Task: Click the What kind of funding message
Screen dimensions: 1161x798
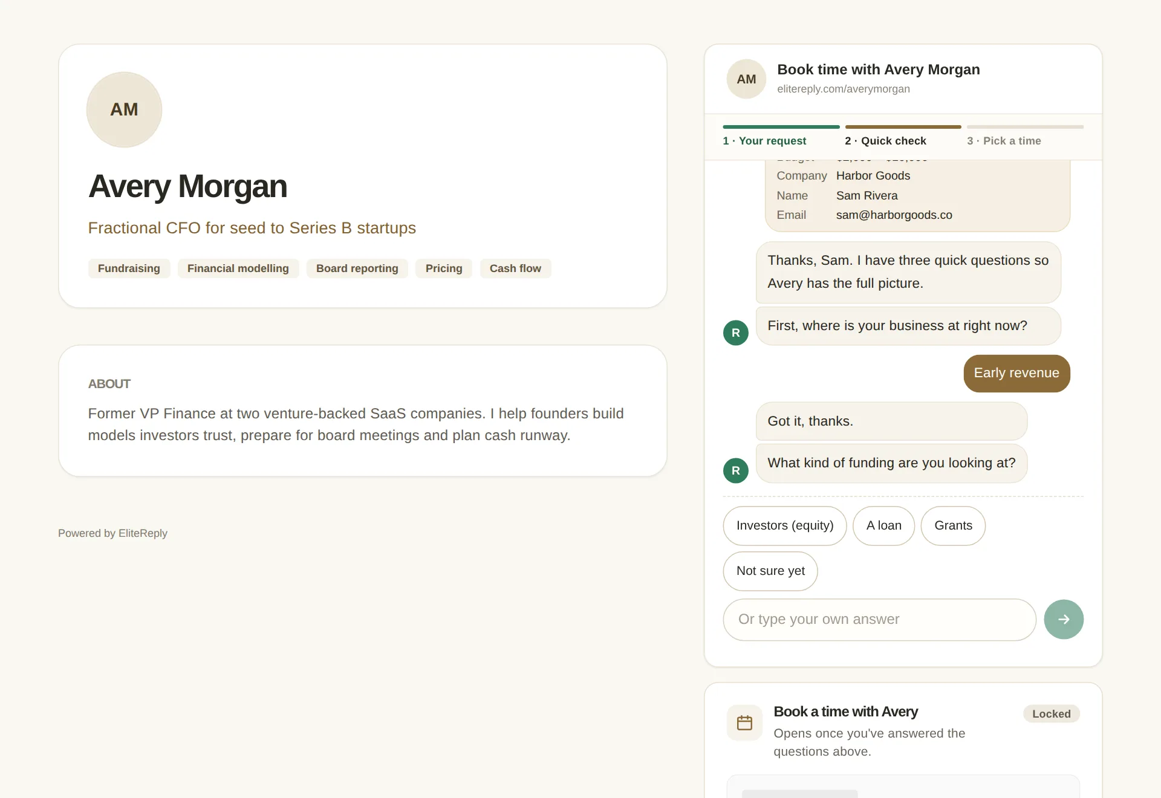Action: pyautogui.click(x=891, y=463)
